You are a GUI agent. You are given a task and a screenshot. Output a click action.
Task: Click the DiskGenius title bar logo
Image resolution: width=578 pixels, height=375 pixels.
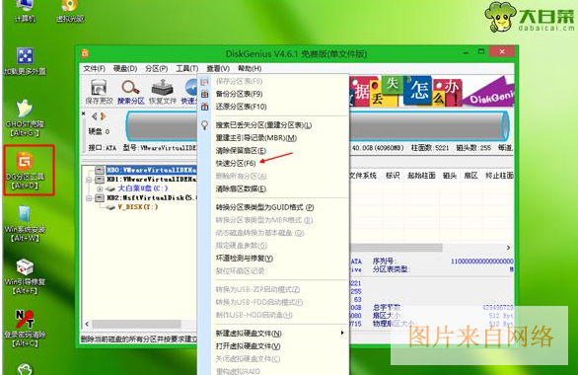point(85,53)
